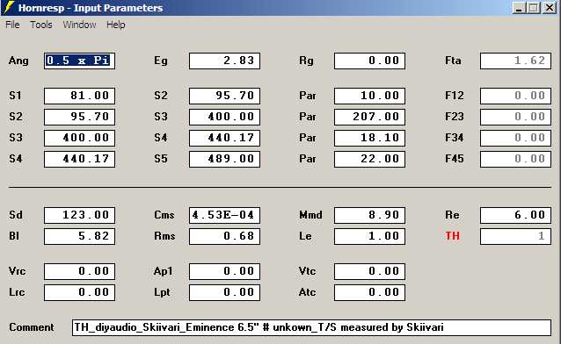Click the Comment label

tap(32, 327)
